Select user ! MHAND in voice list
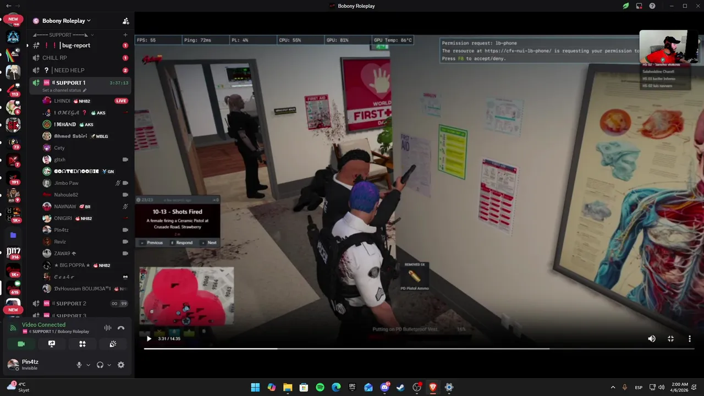Screen dimensions: 704x396 85,124
